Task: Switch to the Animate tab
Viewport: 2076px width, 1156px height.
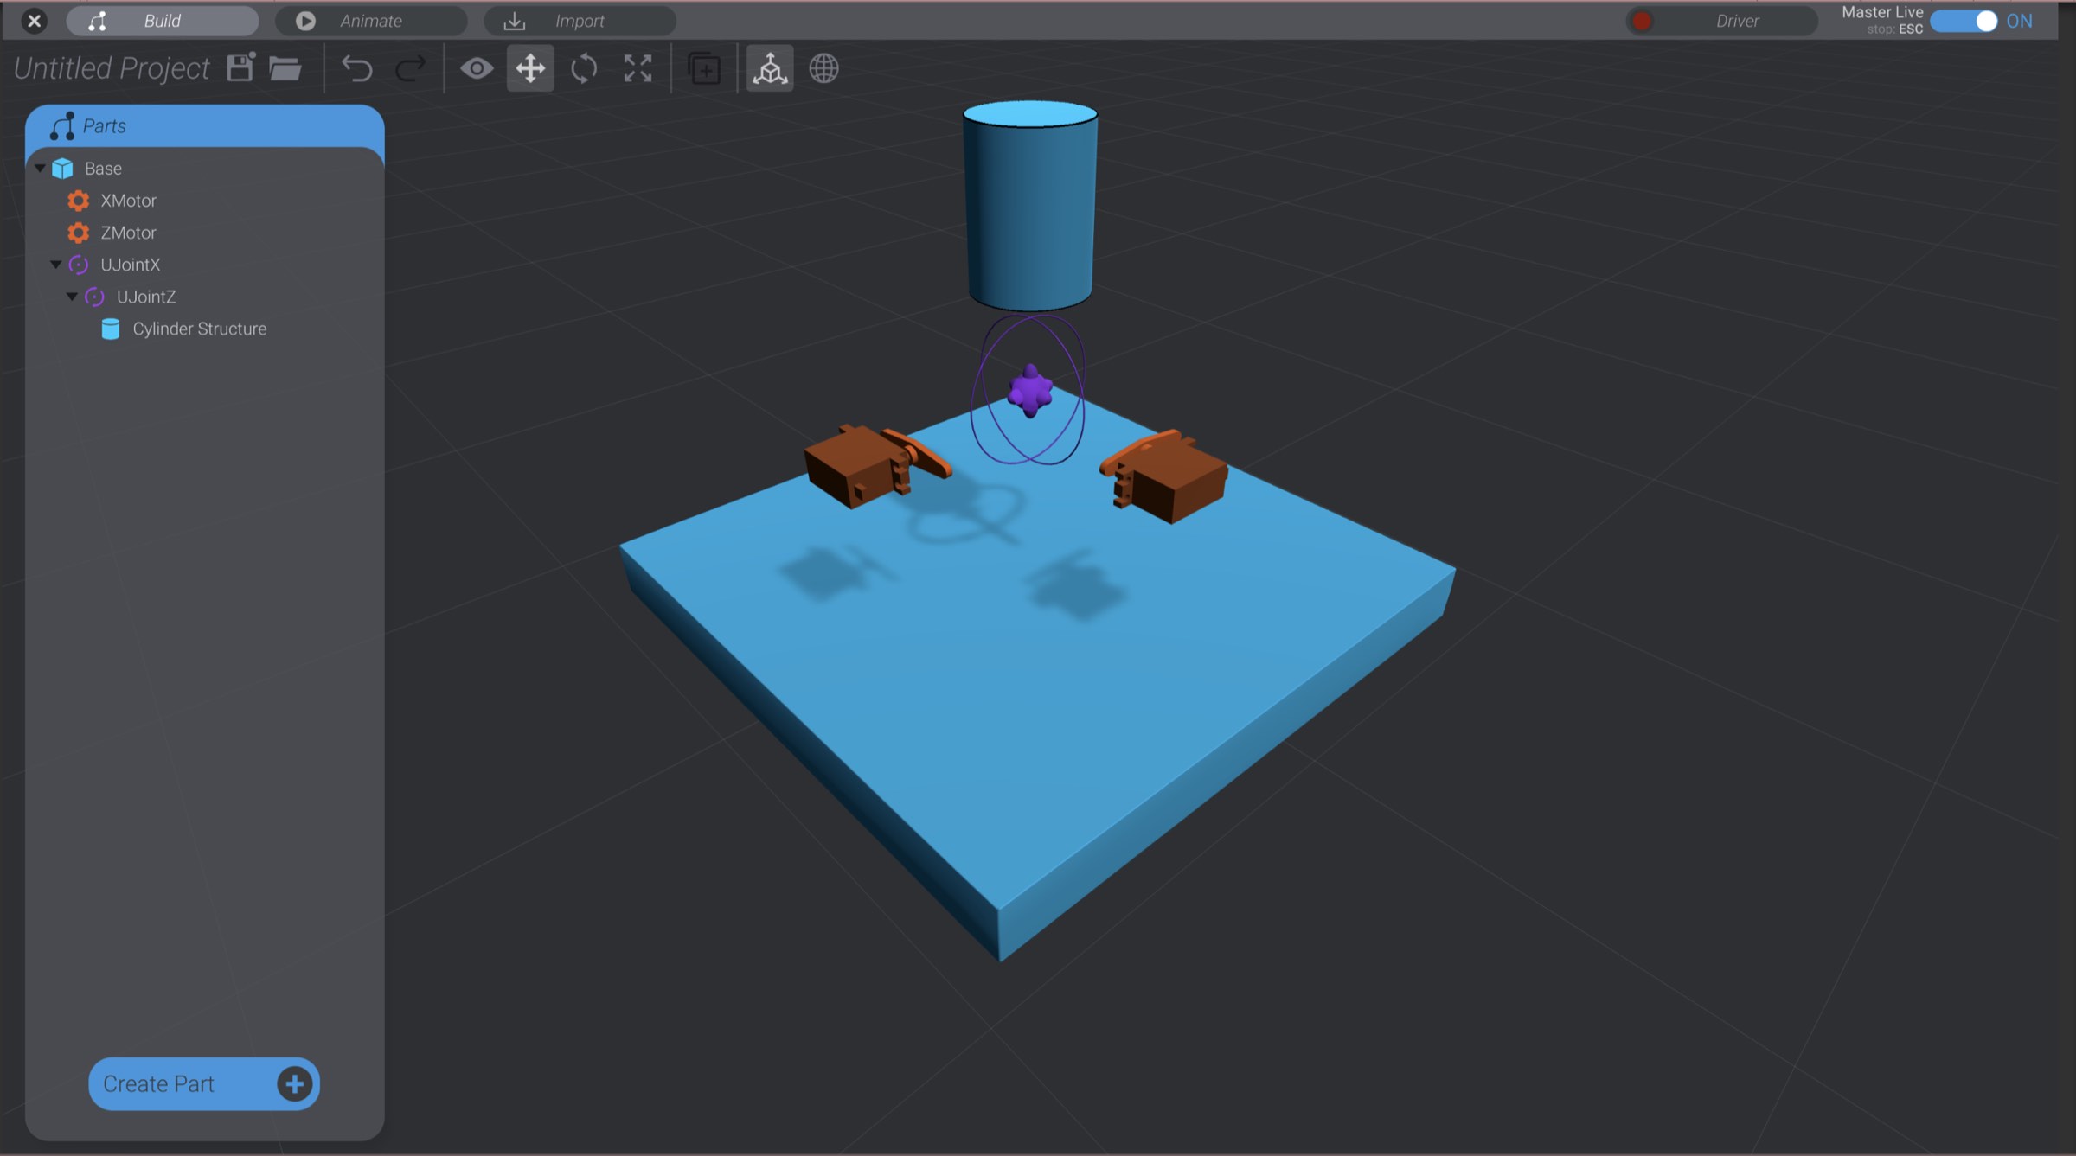Action: point(371,20)
